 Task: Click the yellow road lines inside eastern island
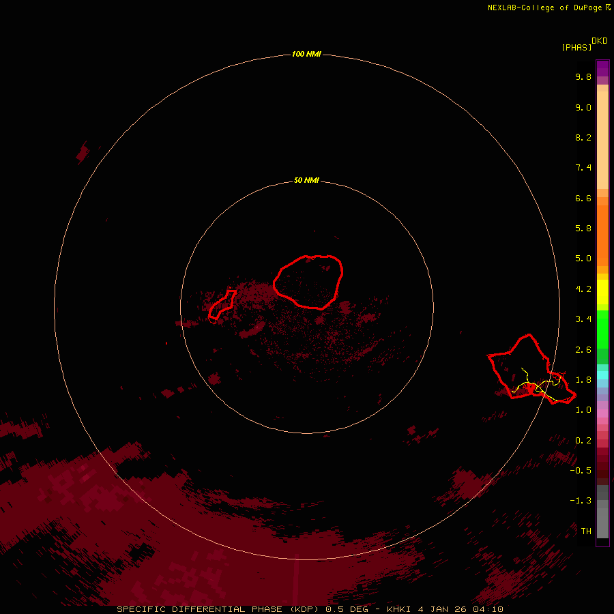(x=538, y=385)
